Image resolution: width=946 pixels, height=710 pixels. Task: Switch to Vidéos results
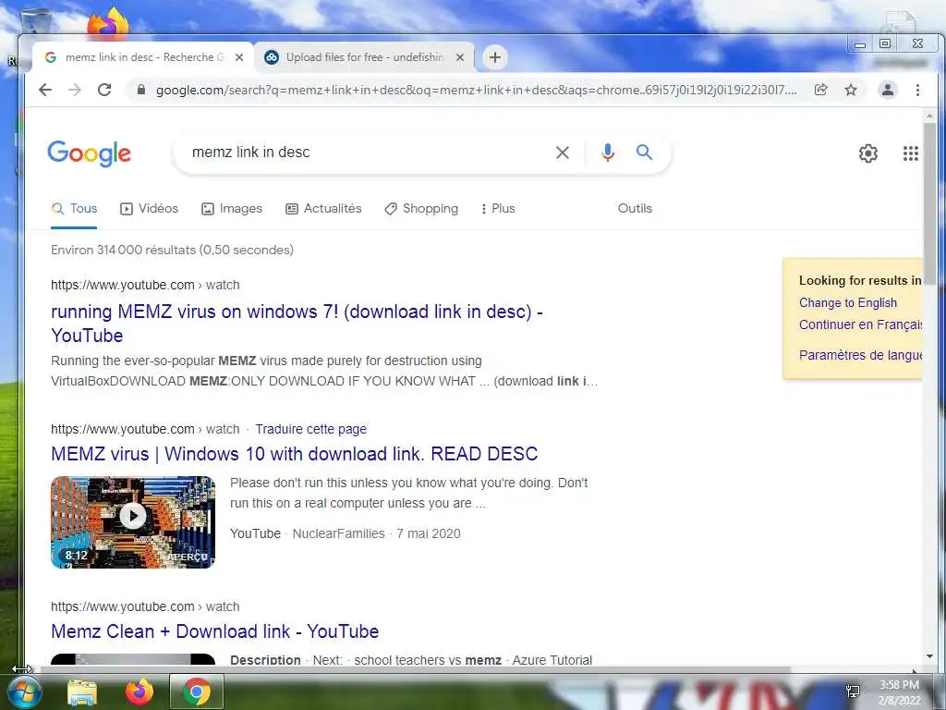149,209
